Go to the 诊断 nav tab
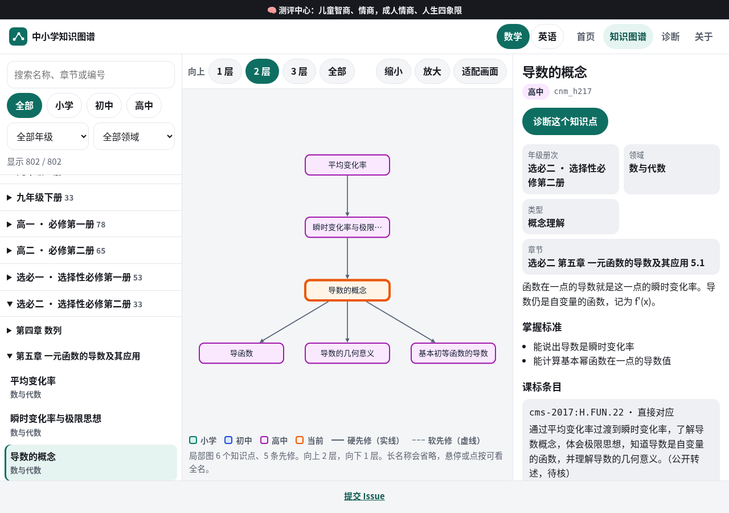Screen dimensions: 729x513 [x=670, y=36]
